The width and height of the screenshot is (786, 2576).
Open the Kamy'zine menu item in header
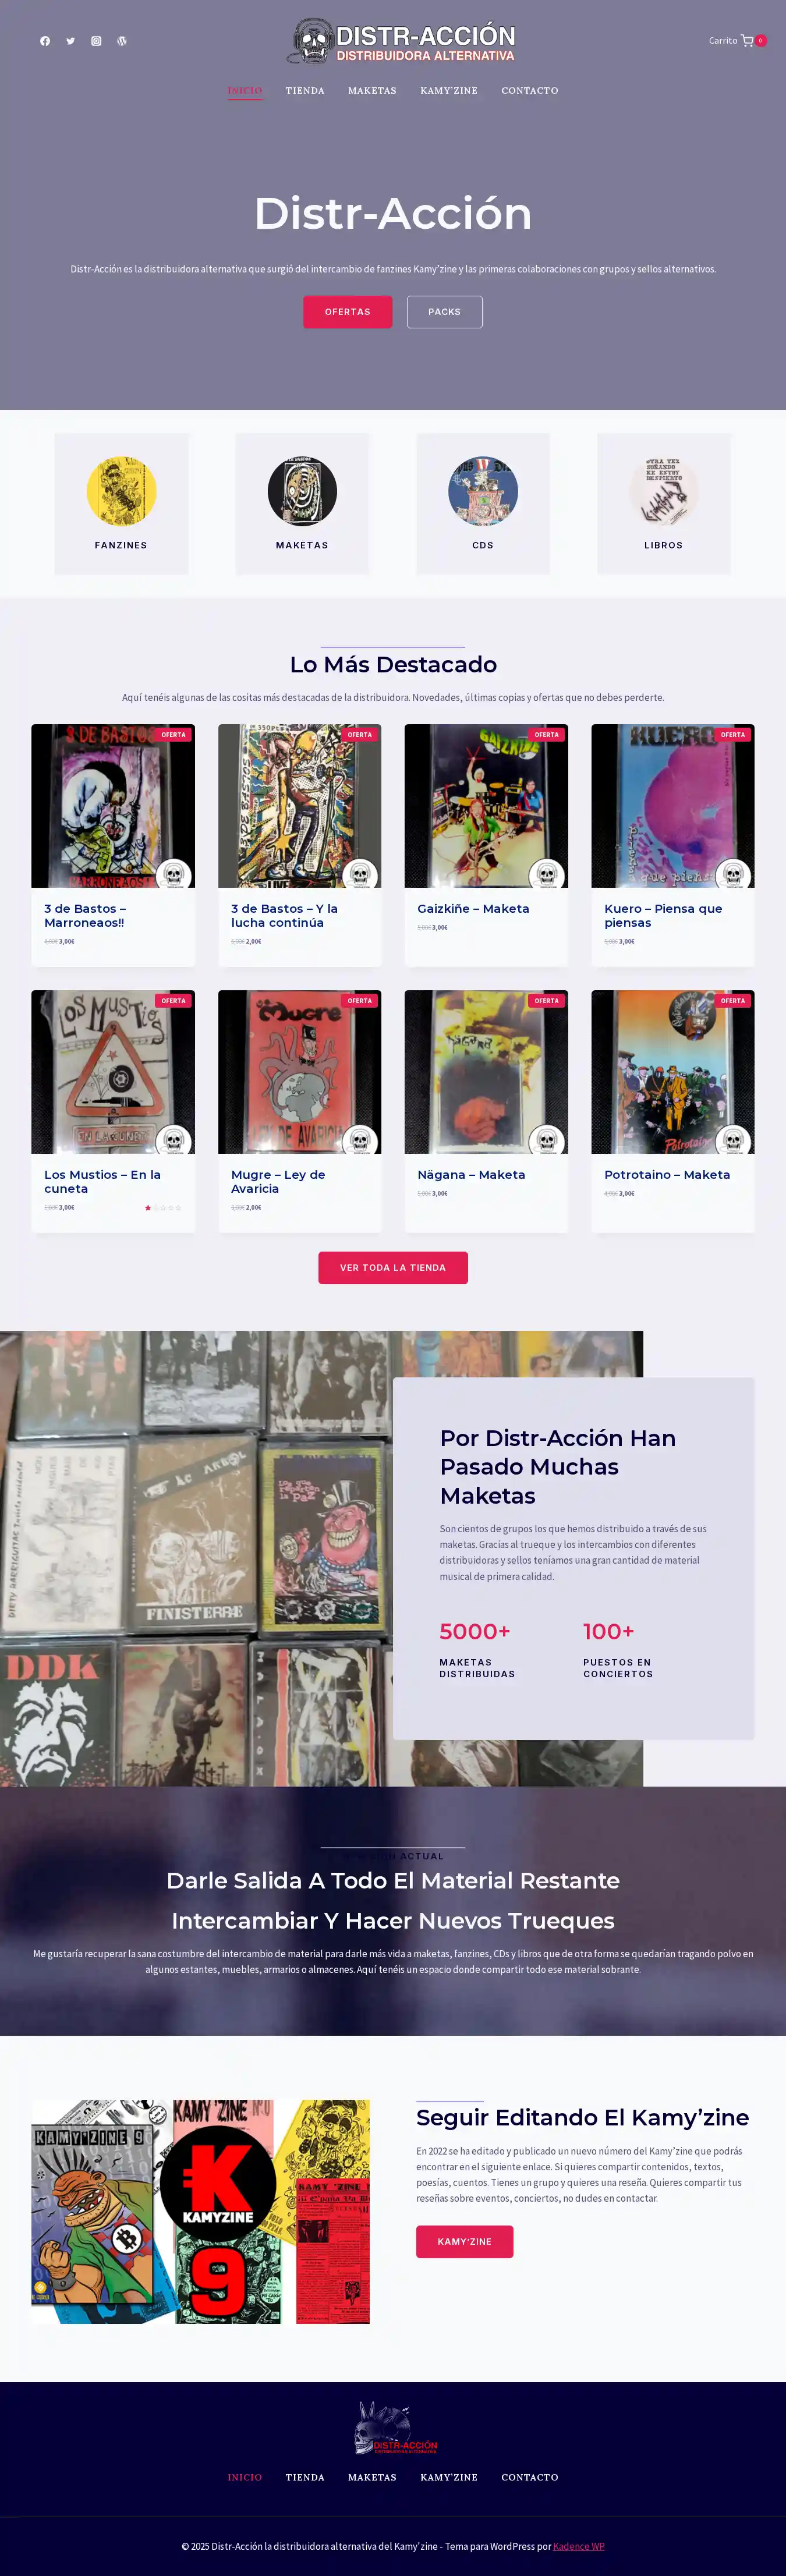coord(449,91)
